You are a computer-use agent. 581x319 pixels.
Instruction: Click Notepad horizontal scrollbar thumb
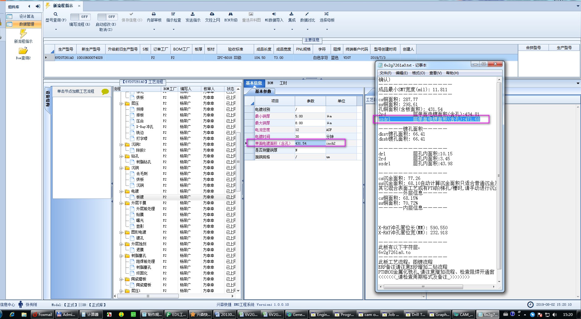tap(423, 287)
